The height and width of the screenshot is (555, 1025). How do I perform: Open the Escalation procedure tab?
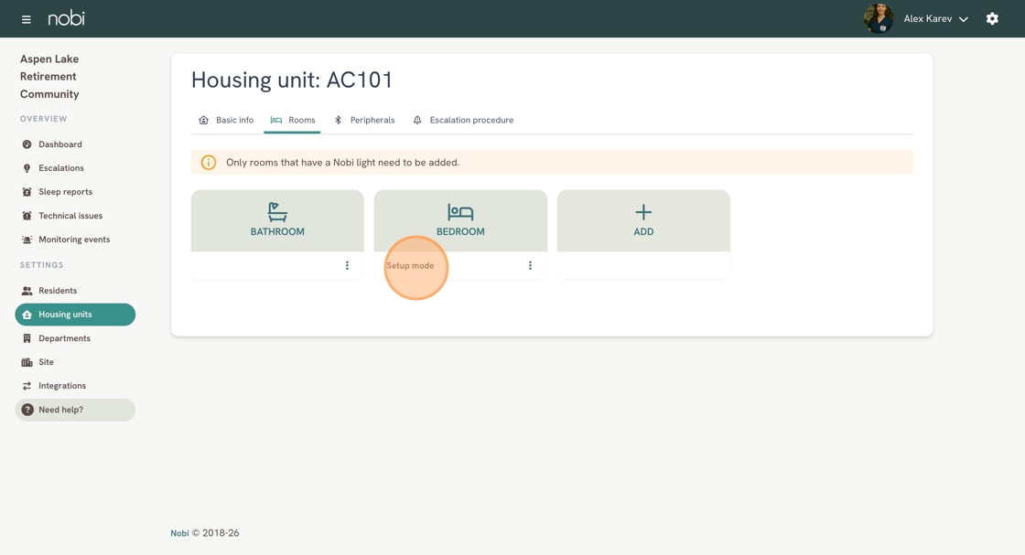[463, 120]
